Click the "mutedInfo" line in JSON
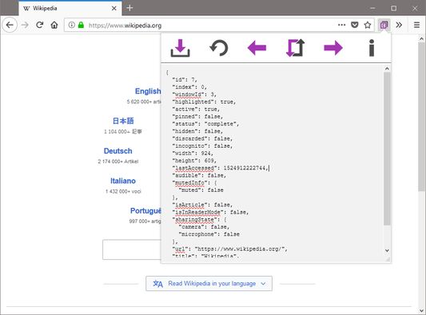 [x=194, y=183]
